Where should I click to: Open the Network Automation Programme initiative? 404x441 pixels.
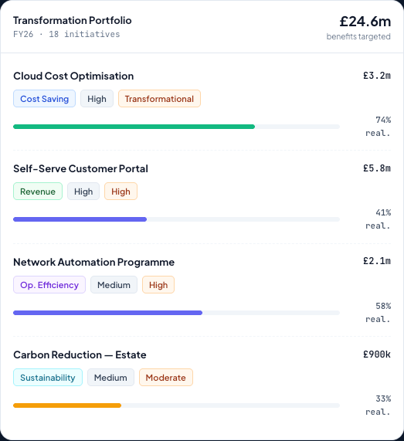coord(93,262)
